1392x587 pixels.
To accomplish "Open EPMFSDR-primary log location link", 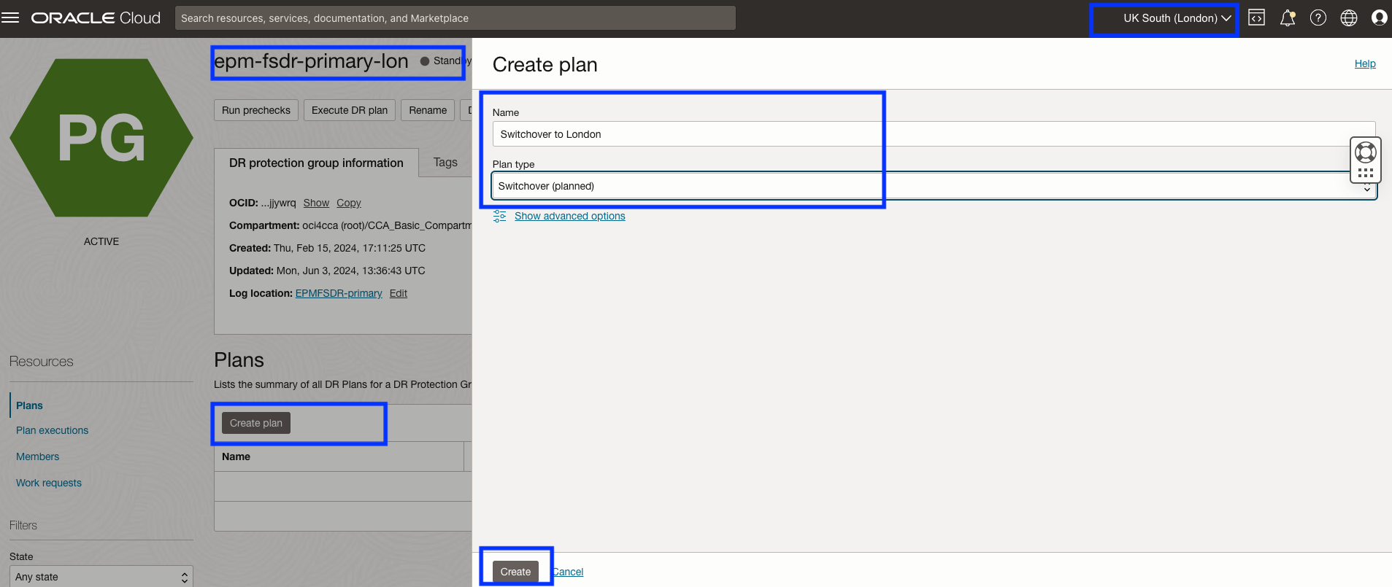I will tap(339, 293).
